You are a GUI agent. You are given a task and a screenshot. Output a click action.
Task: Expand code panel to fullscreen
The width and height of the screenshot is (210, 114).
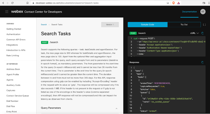pyautogui.click(x=205, y=25)
